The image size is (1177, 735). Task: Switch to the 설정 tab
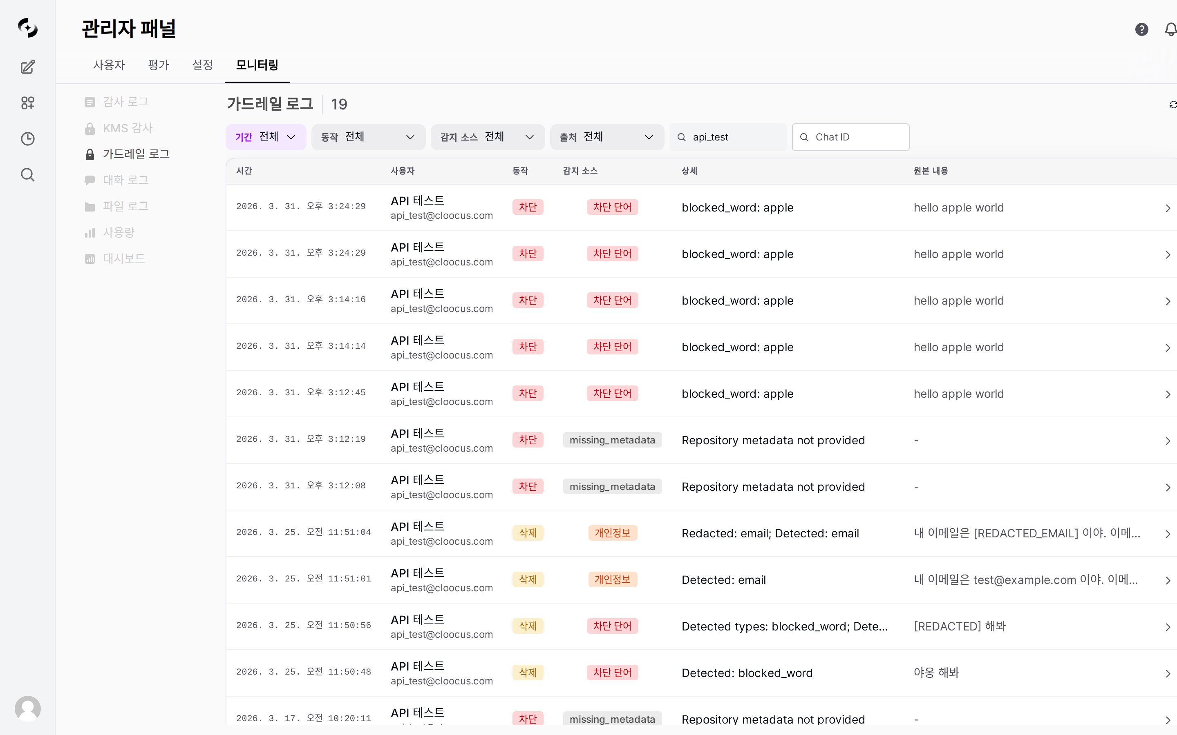[202, 65]
